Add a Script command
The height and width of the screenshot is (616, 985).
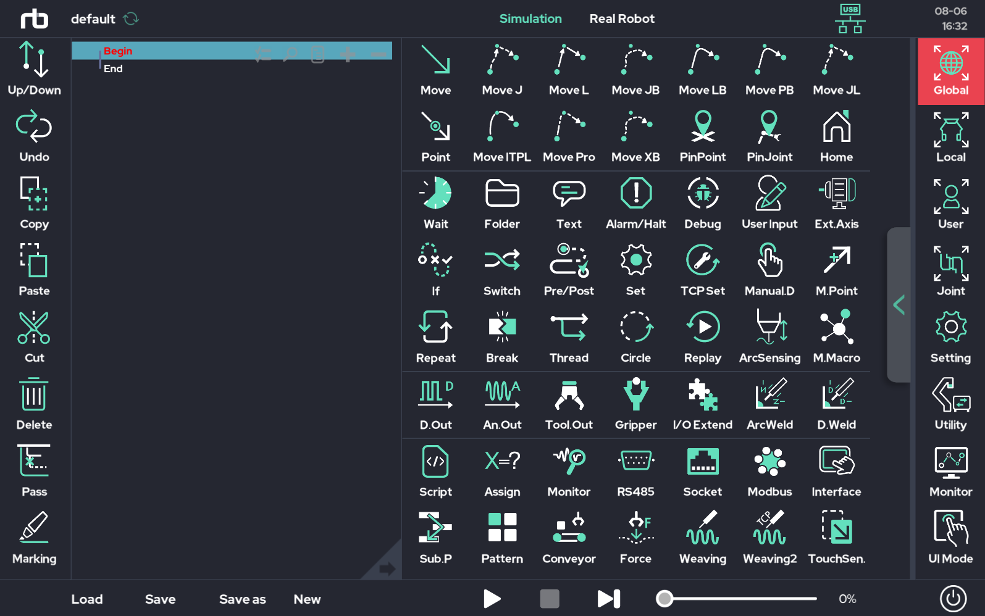435,471
